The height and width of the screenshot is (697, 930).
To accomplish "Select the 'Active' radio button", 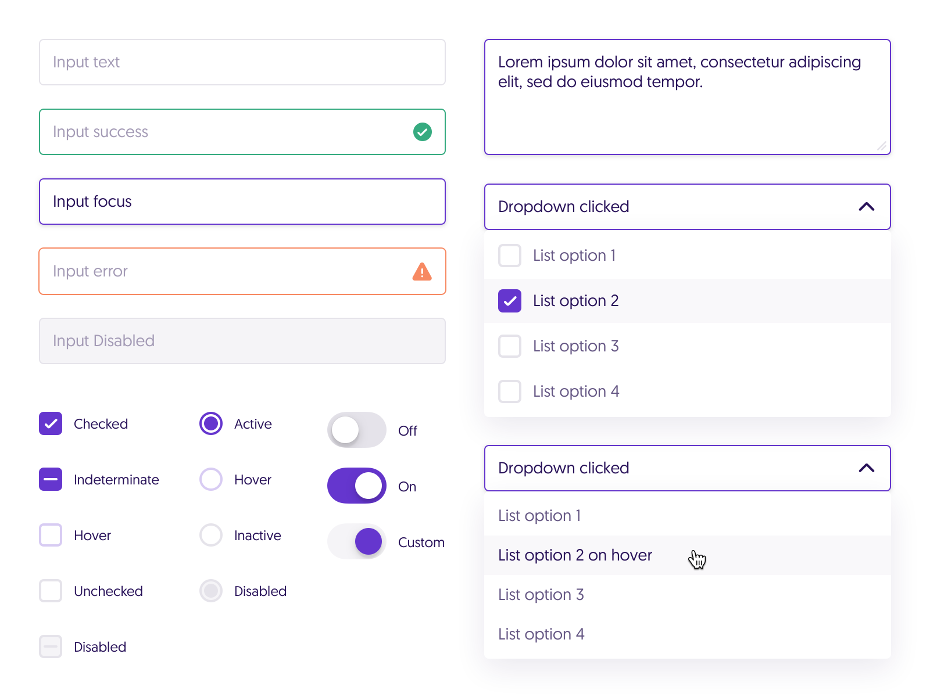I will [210, 423].
